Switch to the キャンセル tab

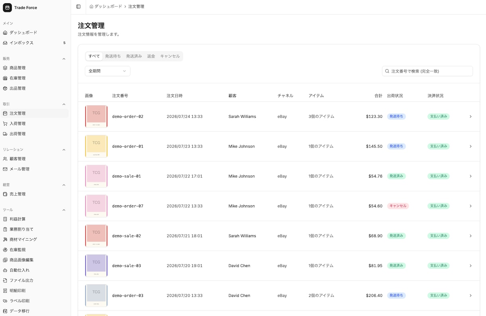pyautogui.click(x=170, y=56)
